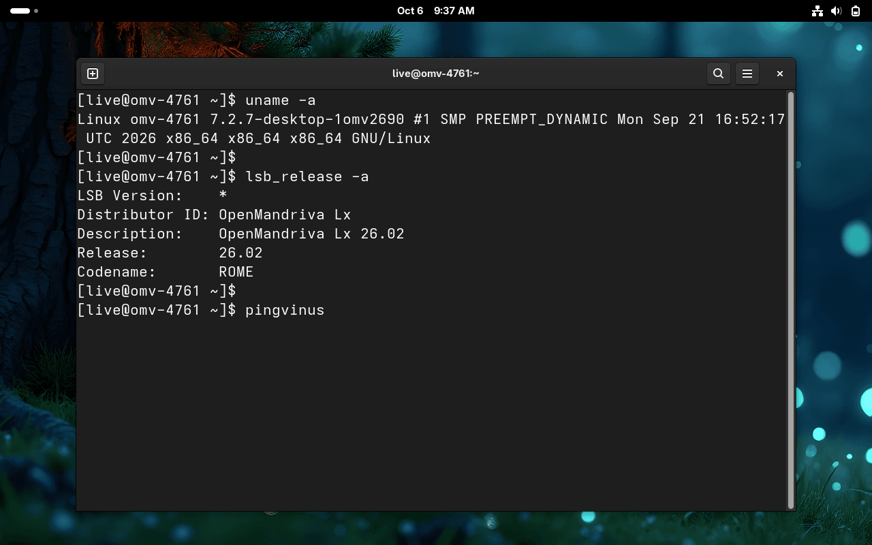Screen dimensions: 872x545
Task: Click the volume speaker icon
Action: [837, 11]
